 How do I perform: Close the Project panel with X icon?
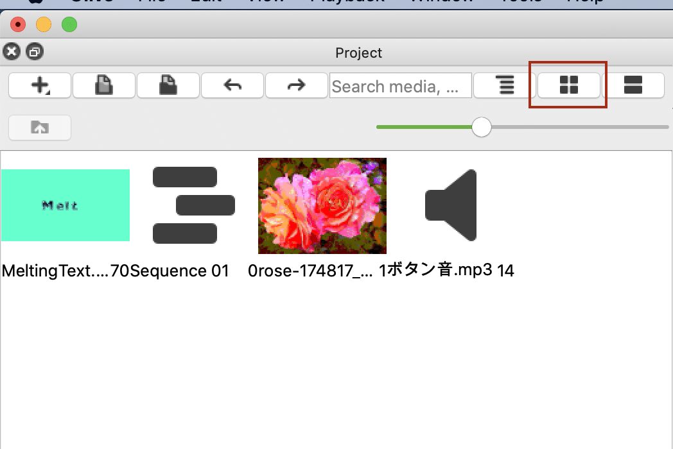coord(12,52)
